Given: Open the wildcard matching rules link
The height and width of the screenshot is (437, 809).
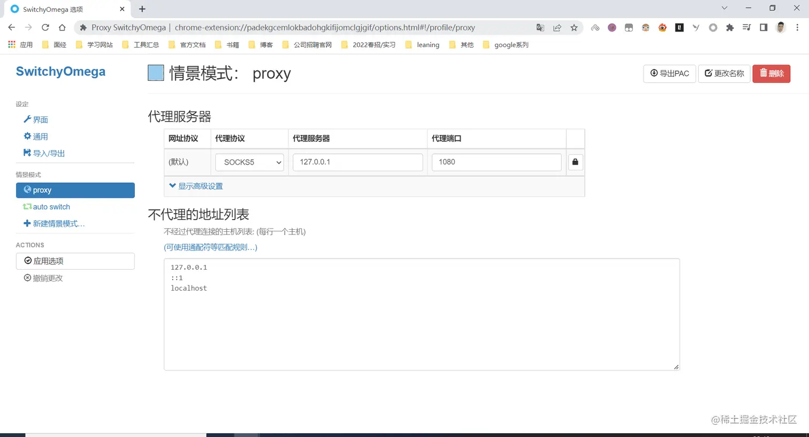Looking at the screenshot, I should click(x=211, y=247).
